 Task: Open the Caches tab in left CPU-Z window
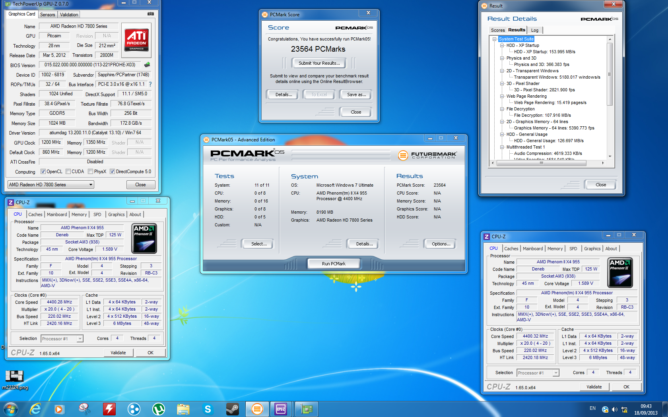[x=35, y=214]
